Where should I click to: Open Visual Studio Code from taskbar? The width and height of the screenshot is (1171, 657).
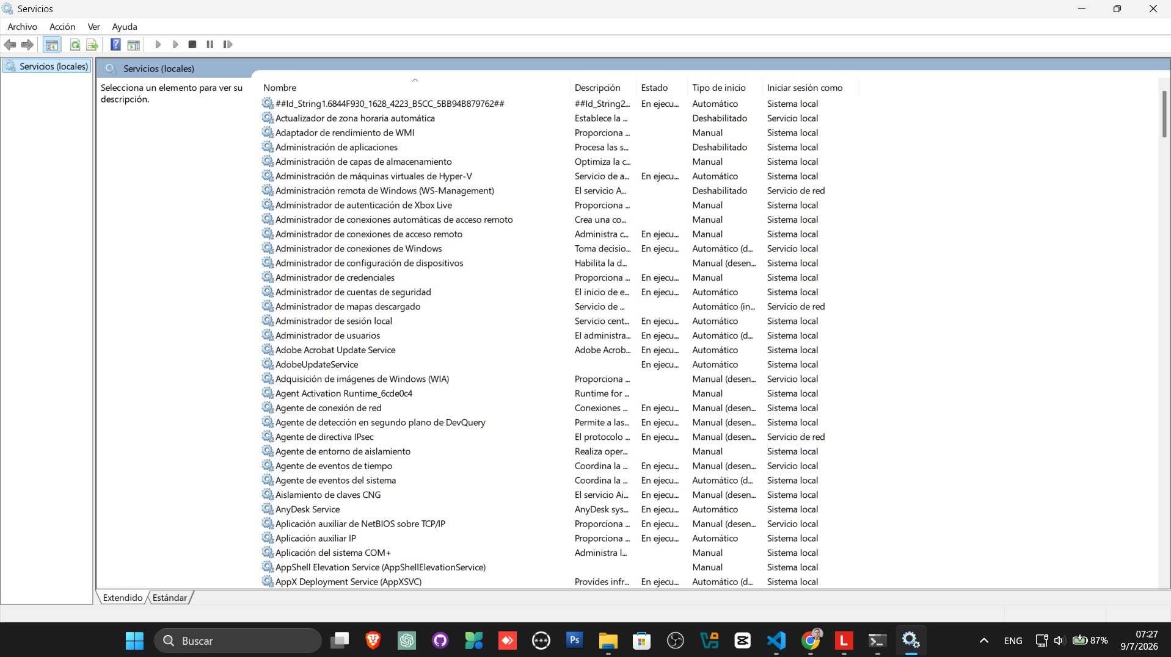click(x=776, y=641)
